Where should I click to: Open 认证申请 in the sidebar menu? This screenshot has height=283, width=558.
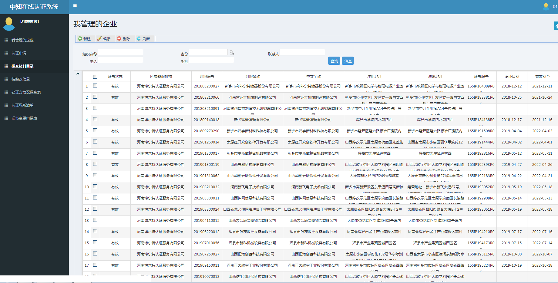[x=19, y=53]
